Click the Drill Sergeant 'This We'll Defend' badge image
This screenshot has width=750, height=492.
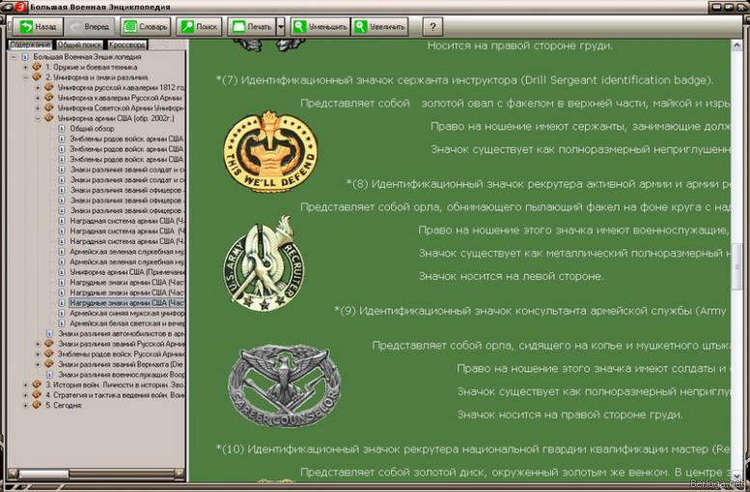click(270, 152)
